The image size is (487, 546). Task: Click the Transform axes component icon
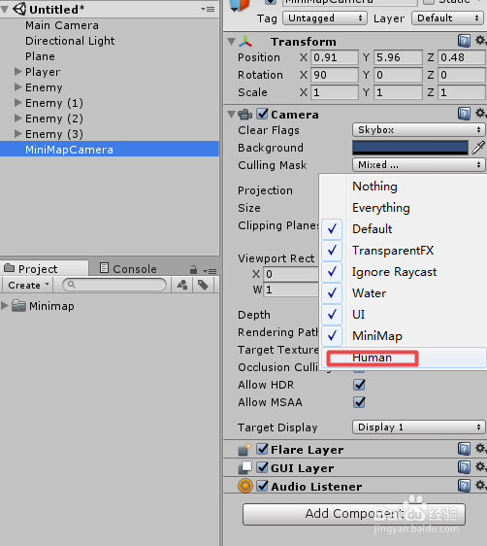(245, 42)
